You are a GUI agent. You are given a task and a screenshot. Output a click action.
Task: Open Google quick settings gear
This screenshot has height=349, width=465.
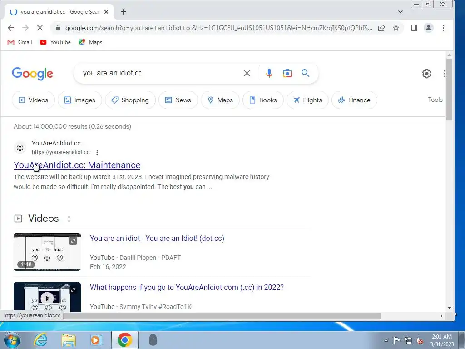426,73
